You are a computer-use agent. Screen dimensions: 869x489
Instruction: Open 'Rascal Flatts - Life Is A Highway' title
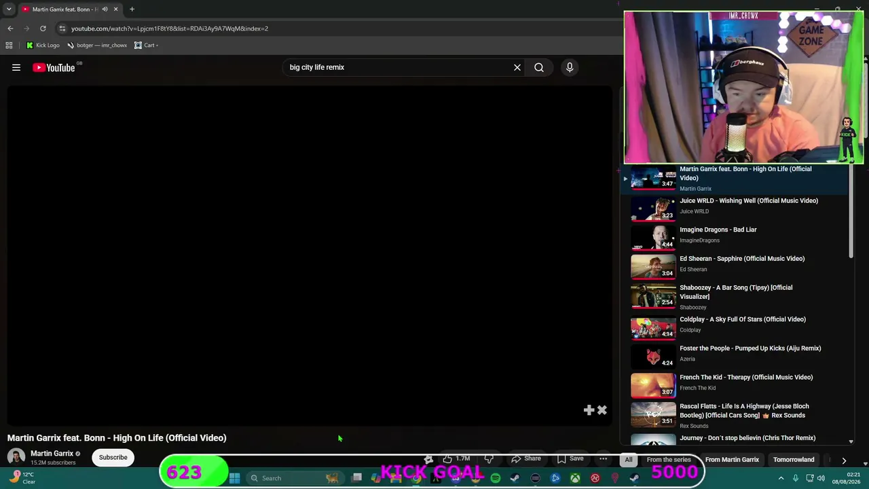(744, 411)
